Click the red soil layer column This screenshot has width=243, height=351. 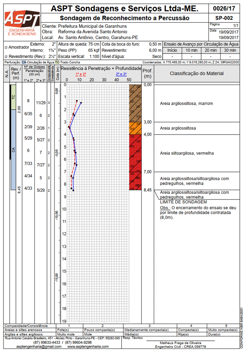(x=135, y=162)
